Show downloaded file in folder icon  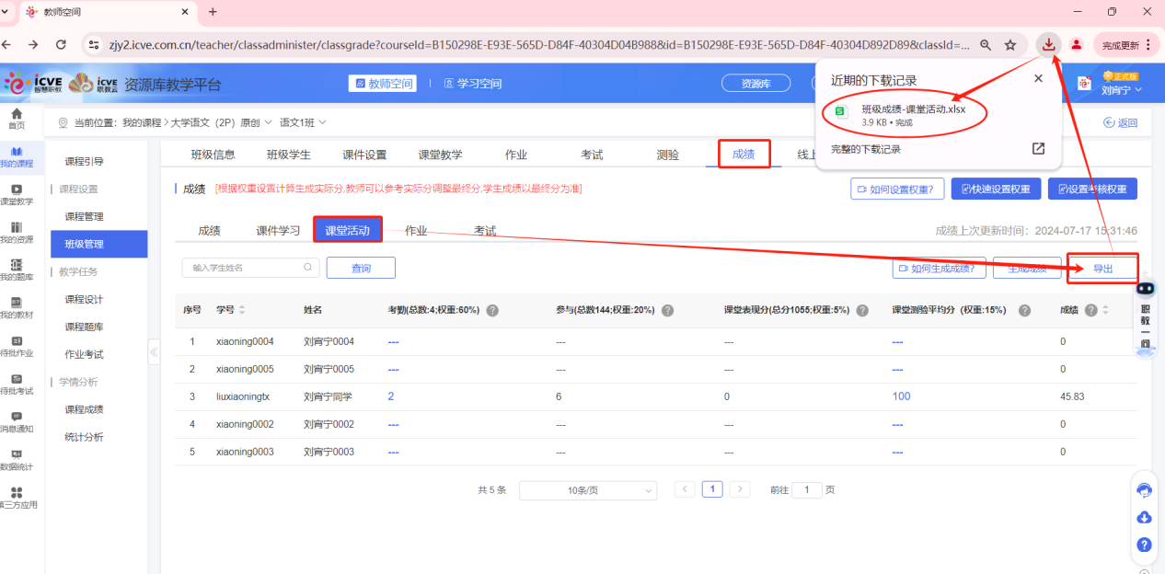(1038, 149)
